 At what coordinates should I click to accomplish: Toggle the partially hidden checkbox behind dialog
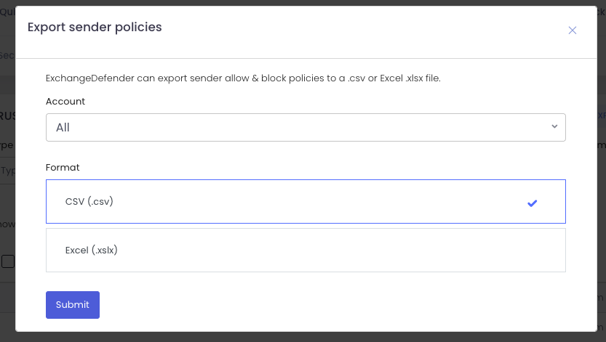pos(8,261)
